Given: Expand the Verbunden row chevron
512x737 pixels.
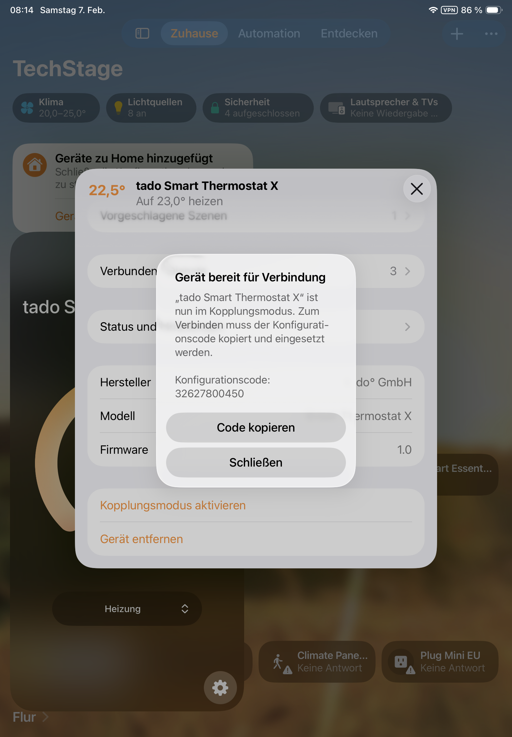Looking at the screenshot, I should (407, 271).
